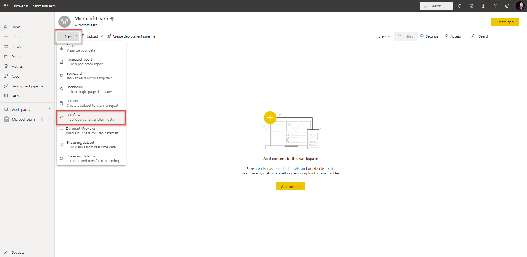Open workspace Settings
This screenshot has width=527, height=257.
tap(429, 36)
